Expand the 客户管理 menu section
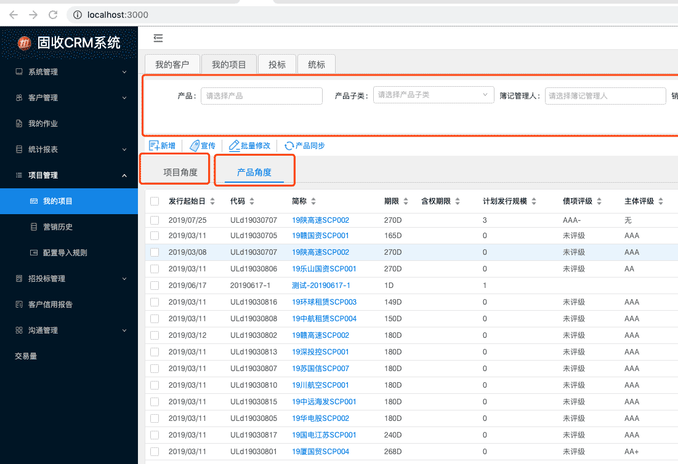678x464 pixels. pos(44,97)
